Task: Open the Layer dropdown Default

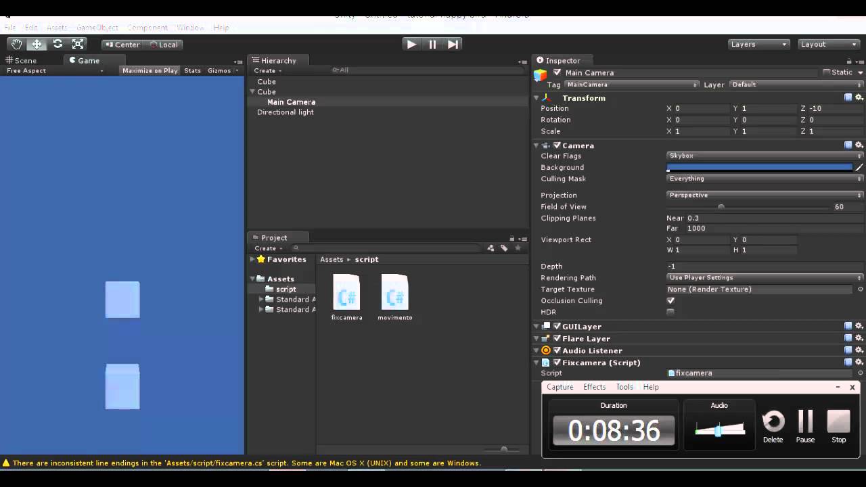Action: point(796,85)
